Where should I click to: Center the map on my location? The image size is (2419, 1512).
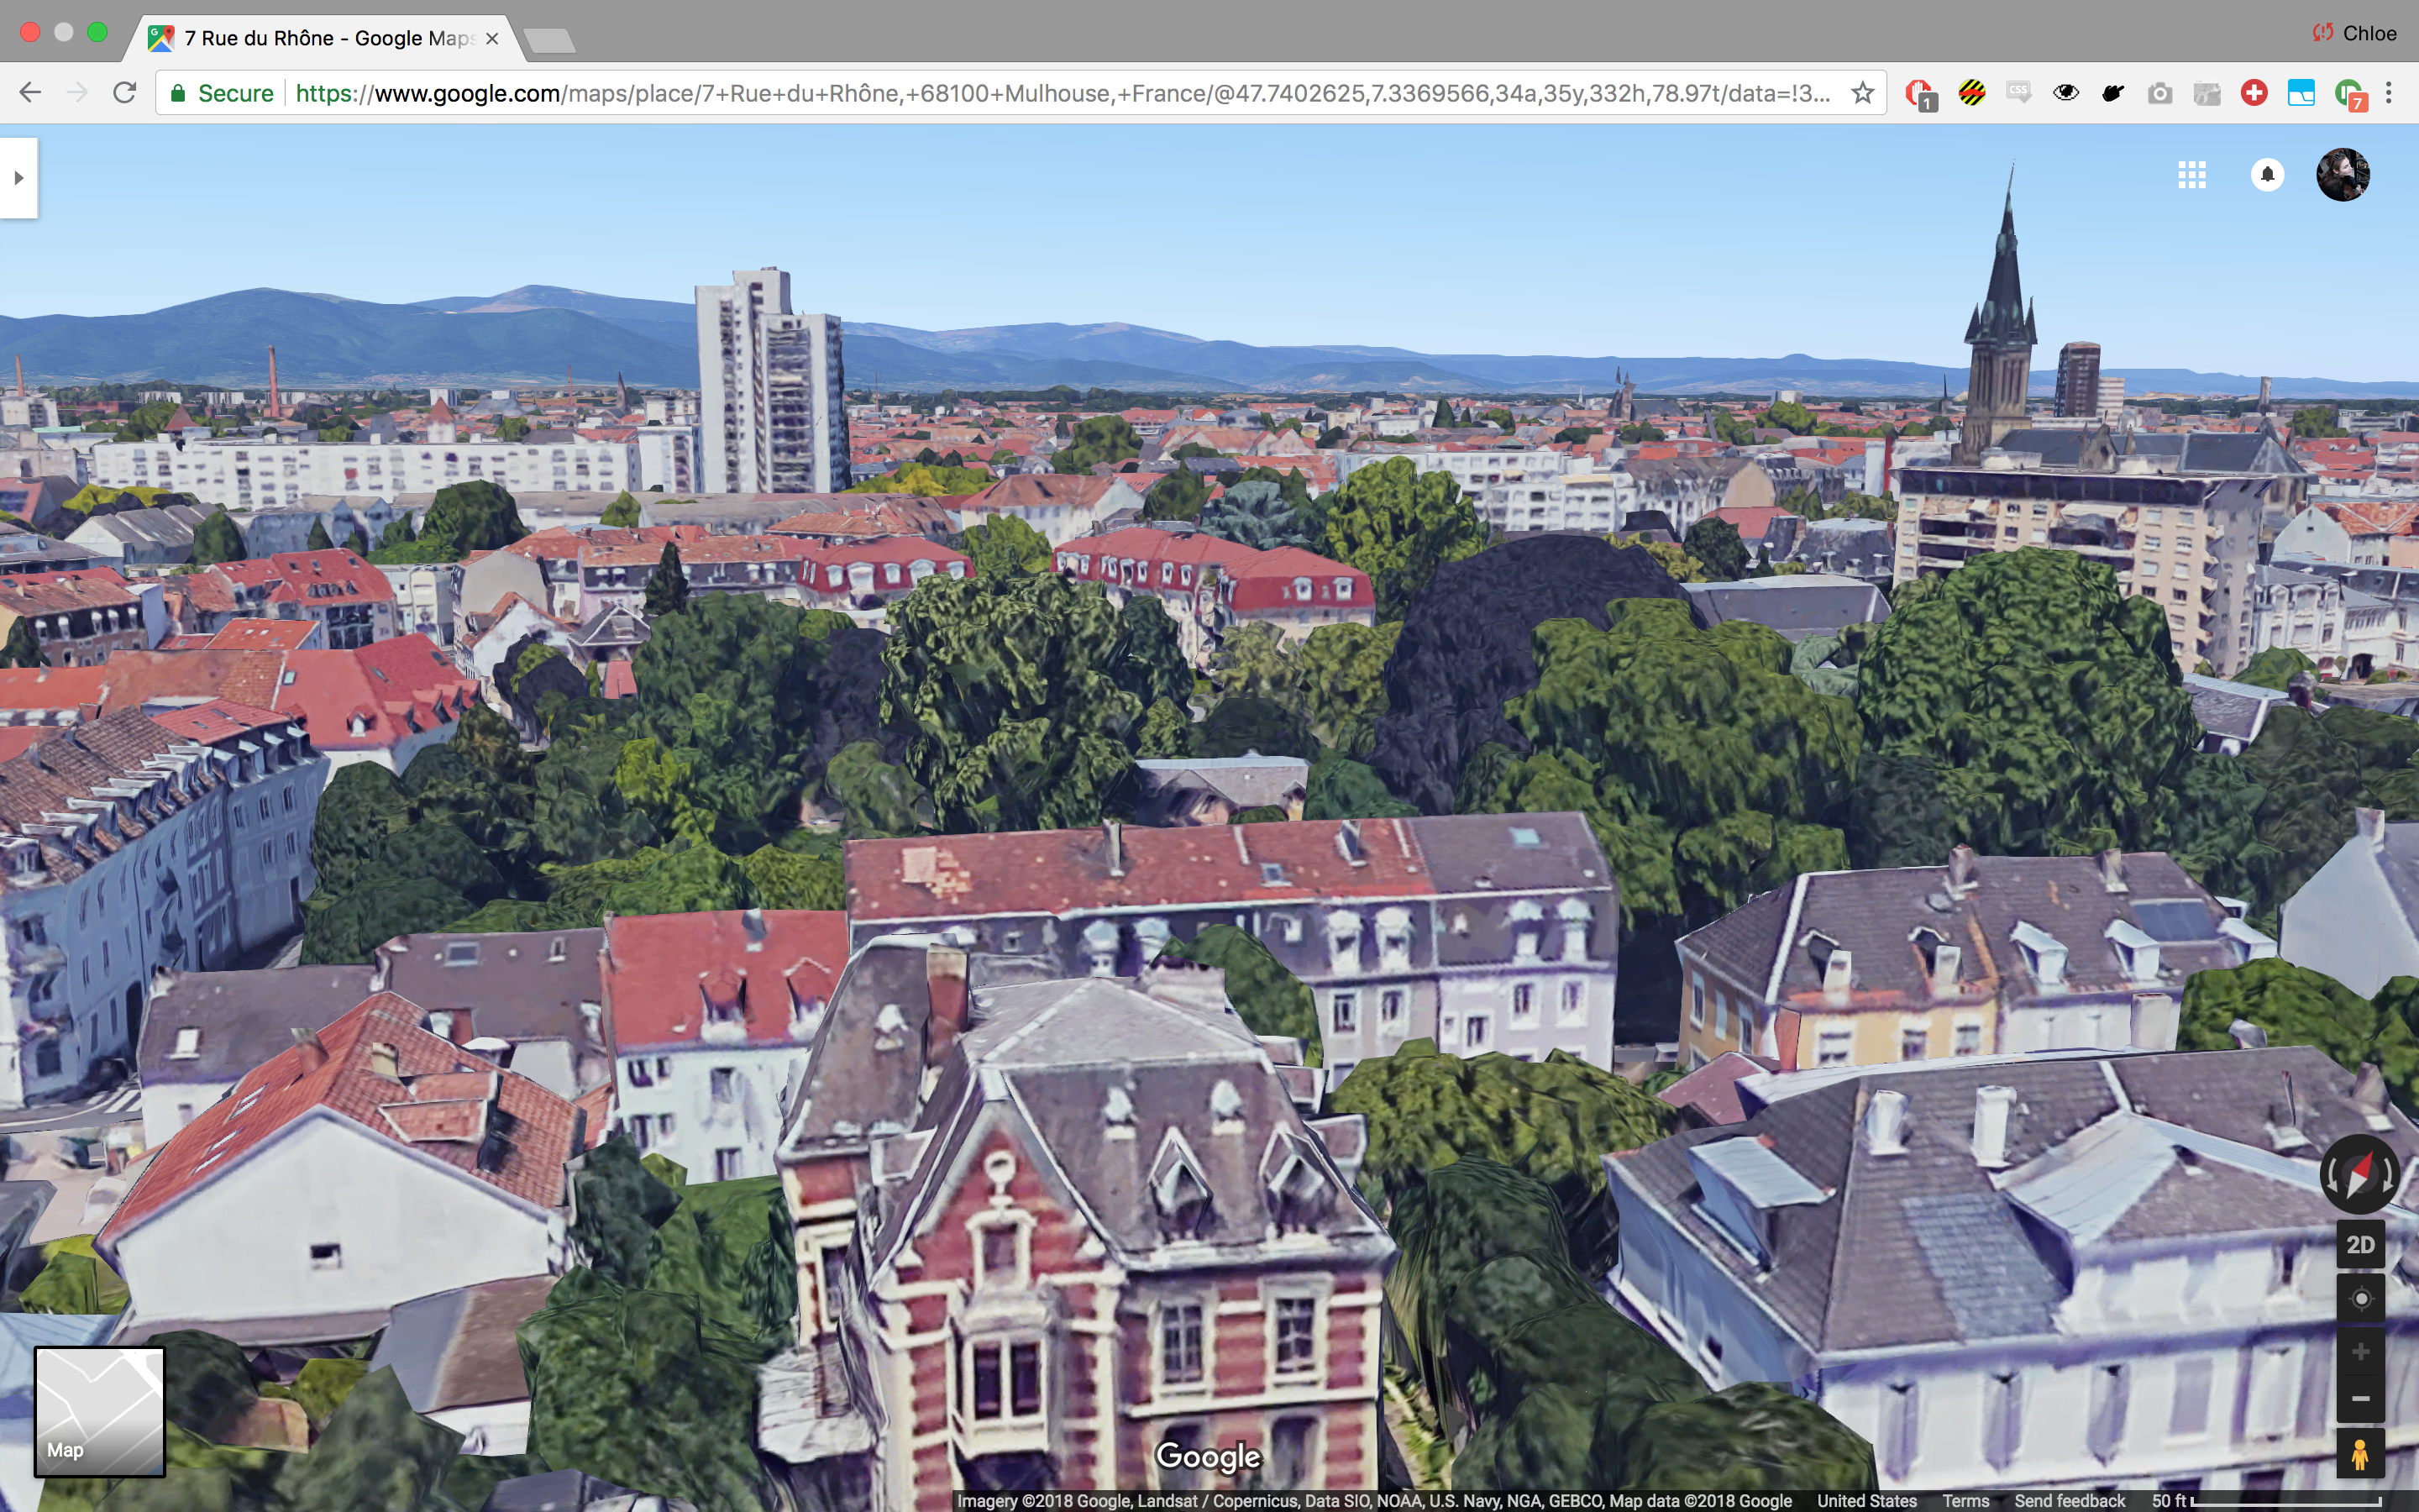[2360, 1298]
